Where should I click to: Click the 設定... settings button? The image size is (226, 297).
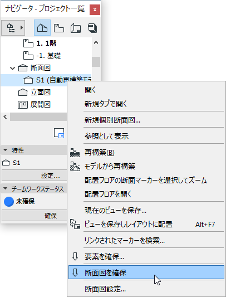coord(35,176)
